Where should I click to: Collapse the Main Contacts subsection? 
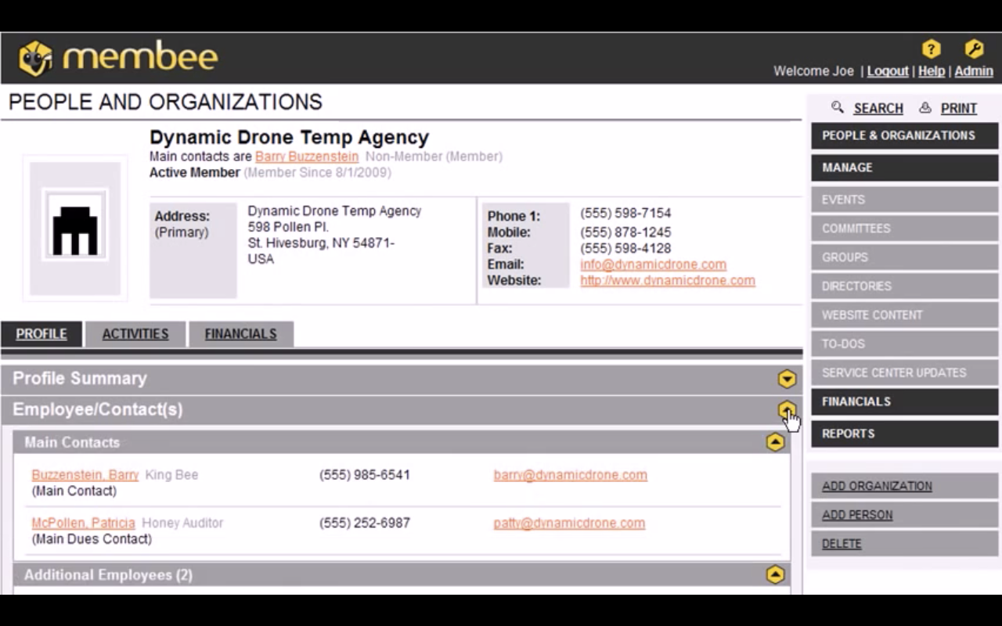[x=775, y=442]
